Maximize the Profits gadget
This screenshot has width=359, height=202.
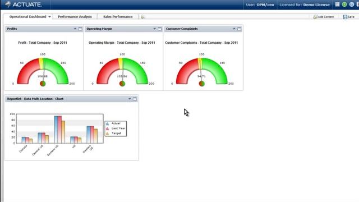tap(80, 29)
